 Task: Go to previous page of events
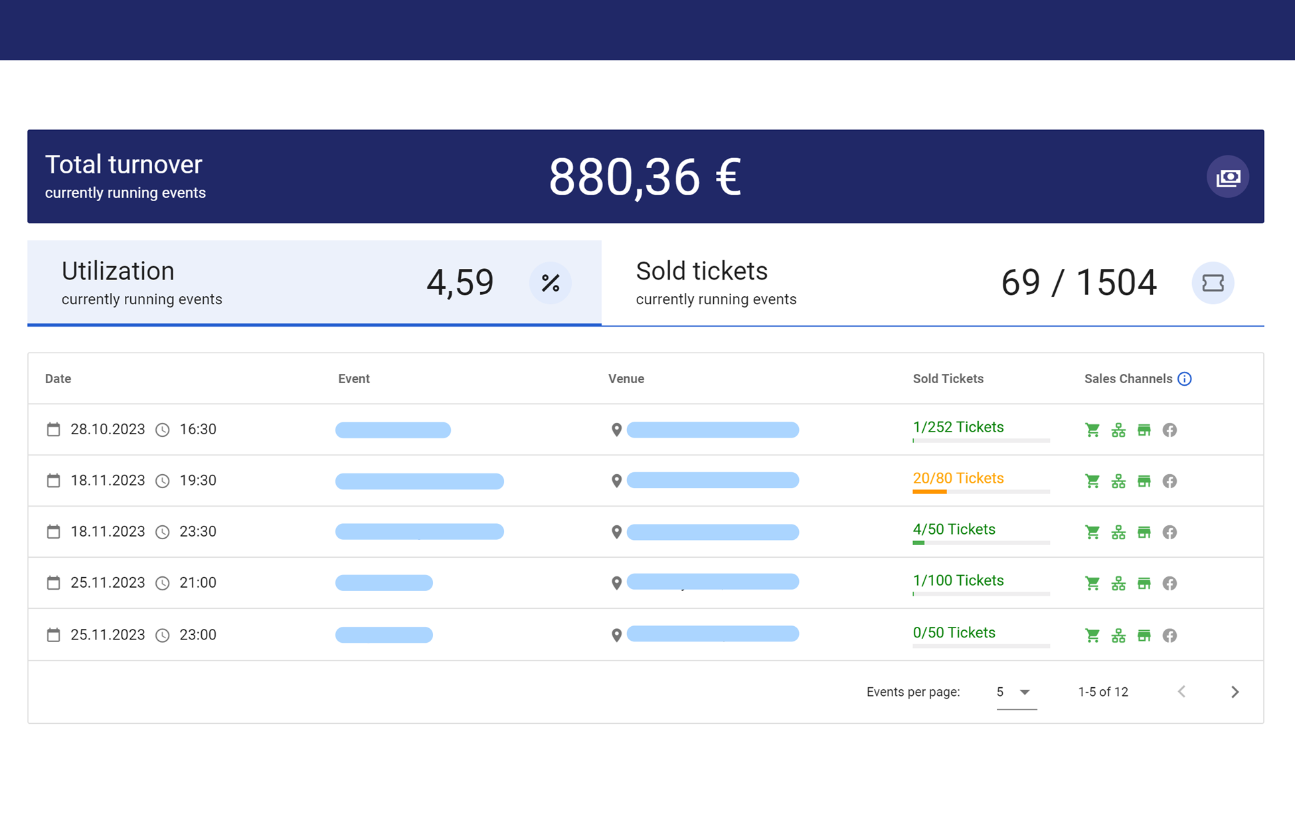click(1181, 692)
